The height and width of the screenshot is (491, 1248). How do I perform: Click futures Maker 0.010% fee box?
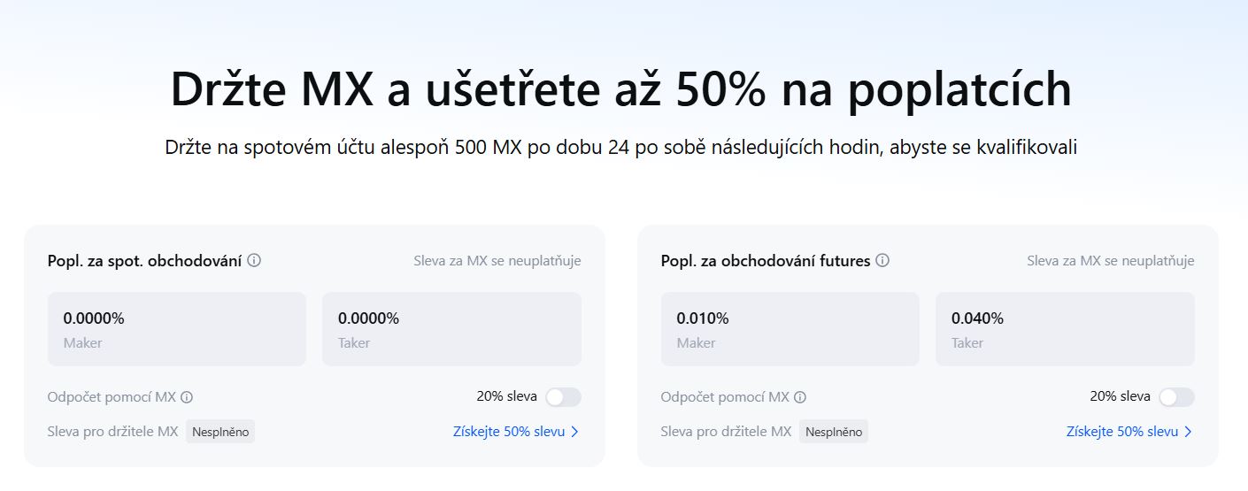pyautogui.click(x=790, y=329)
